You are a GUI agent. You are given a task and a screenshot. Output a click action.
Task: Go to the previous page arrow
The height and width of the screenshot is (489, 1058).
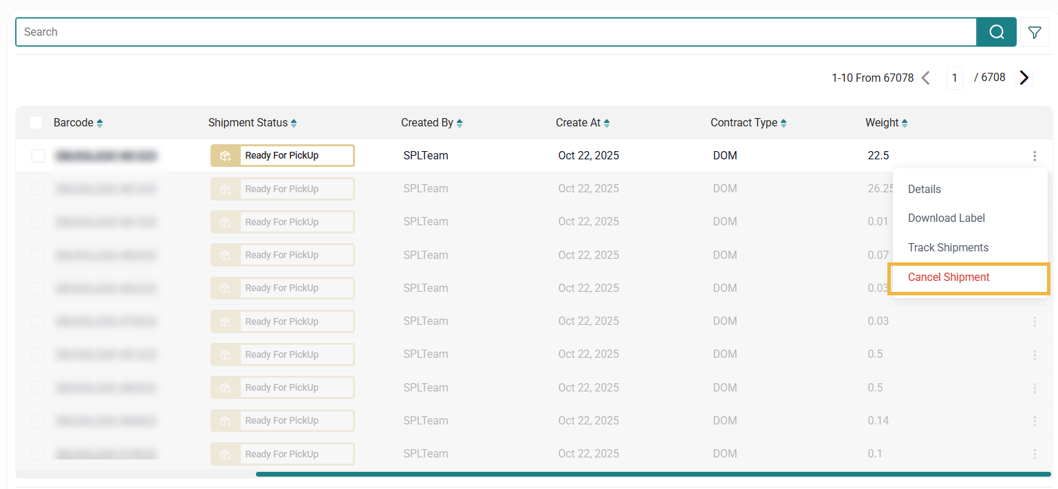[926, 78]
